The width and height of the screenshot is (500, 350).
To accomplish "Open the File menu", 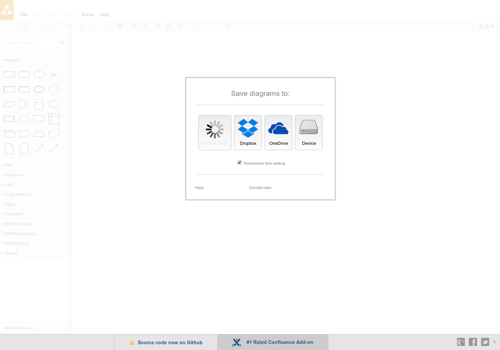I will (24, 15).
